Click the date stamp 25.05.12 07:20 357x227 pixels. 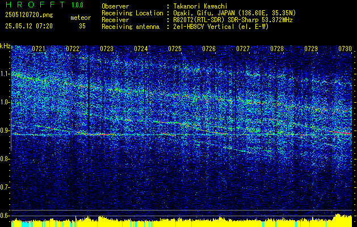29,26
